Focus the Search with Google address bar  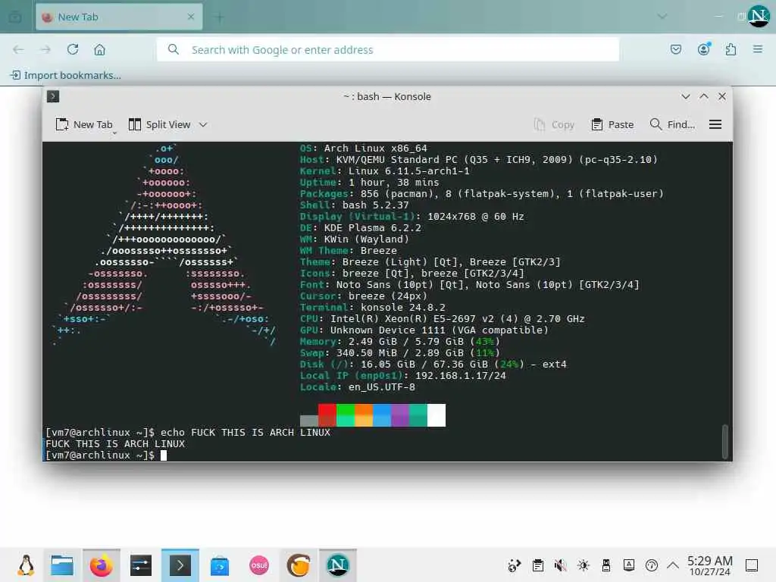pyautogui.click(x=387, y=49)
